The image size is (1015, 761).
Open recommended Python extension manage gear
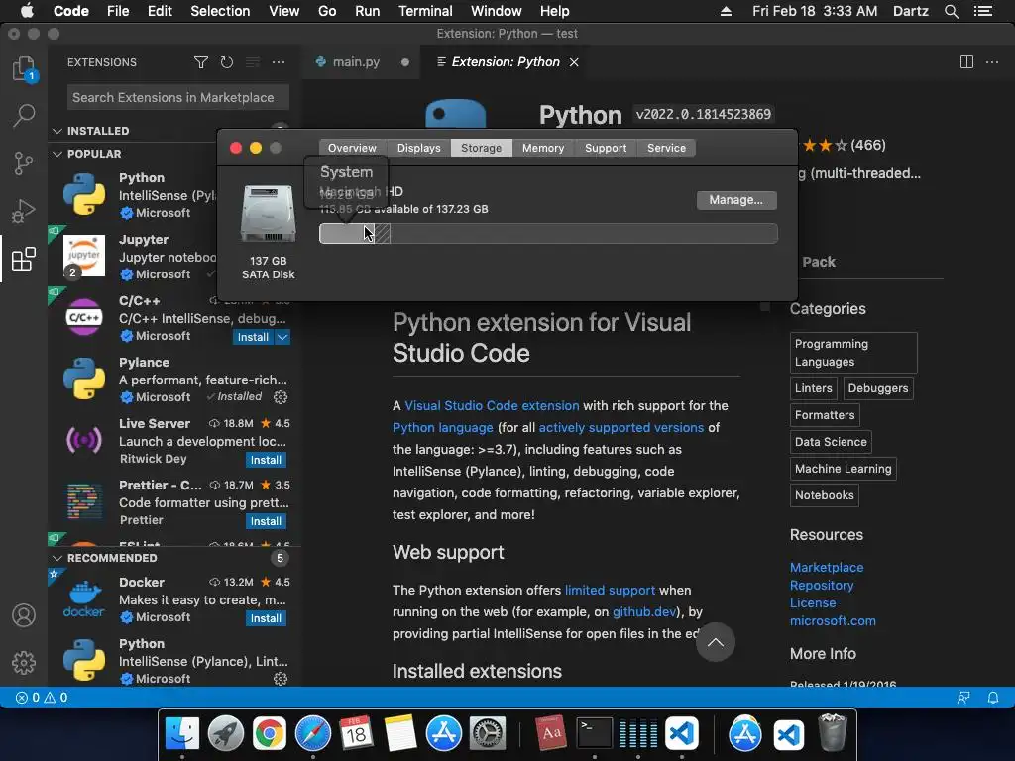(x=281, y=679)
